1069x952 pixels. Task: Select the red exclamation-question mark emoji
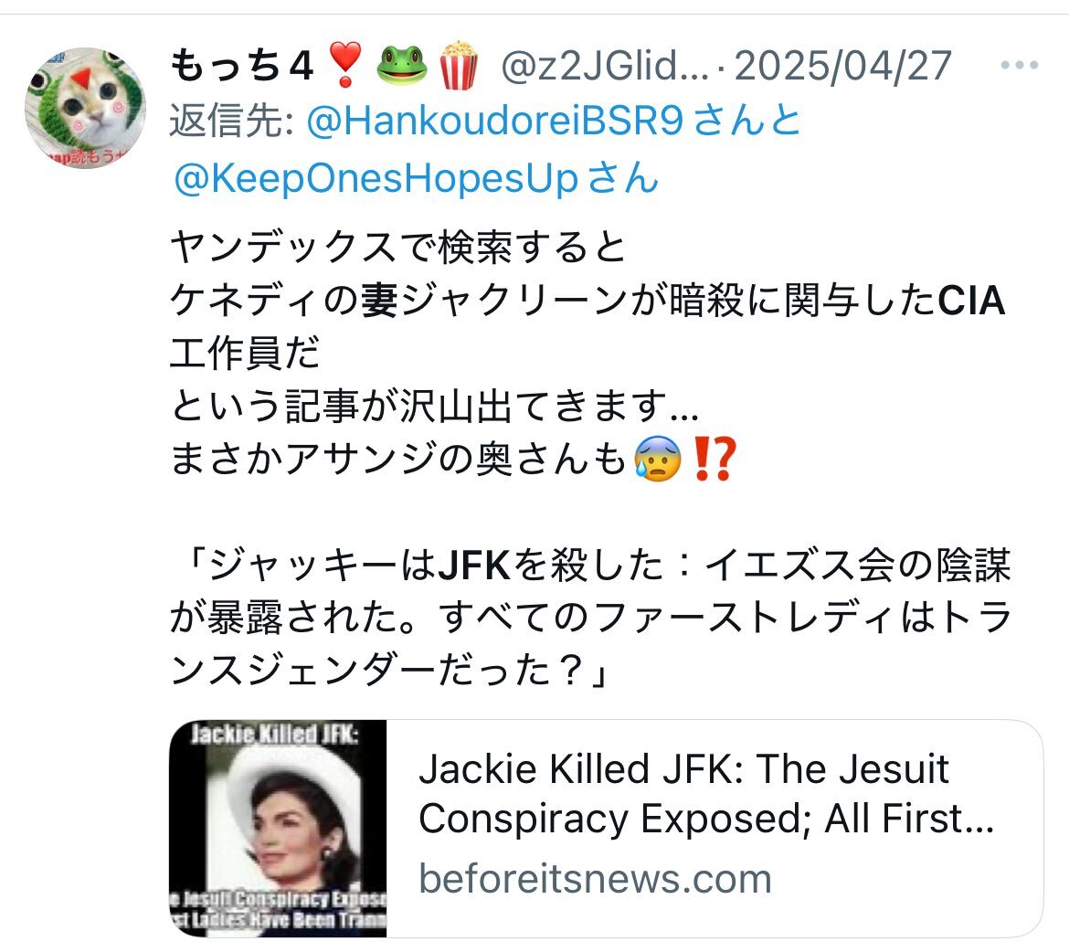[713, 459]
